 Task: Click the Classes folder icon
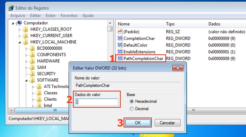point(39,93)
